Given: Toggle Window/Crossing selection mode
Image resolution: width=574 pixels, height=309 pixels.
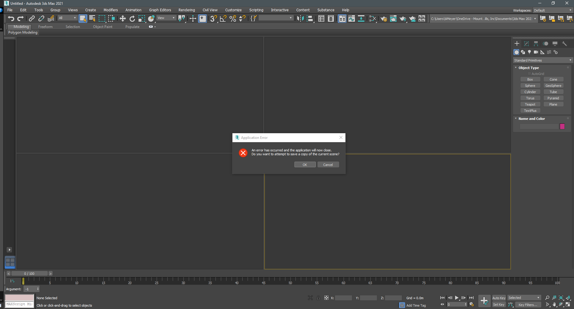Looking at the screenshot, I should pos(111,18).
